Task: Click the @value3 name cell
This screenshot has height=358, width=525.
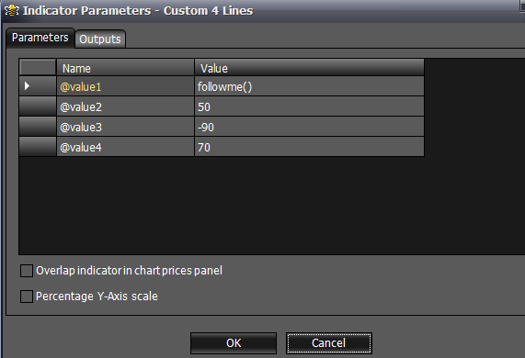Action: pyautogui.click(x=125, y=127)
